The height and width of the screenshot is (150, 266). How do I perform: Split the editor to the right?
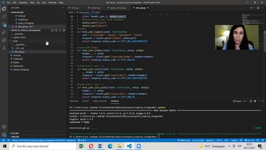point(258,8)
